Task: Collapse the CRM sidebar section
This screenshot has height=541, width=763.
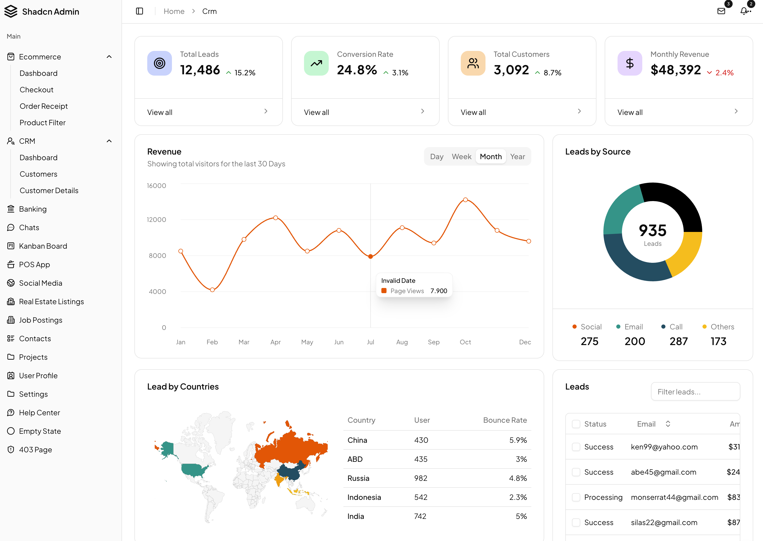Action: pos(109,141)
